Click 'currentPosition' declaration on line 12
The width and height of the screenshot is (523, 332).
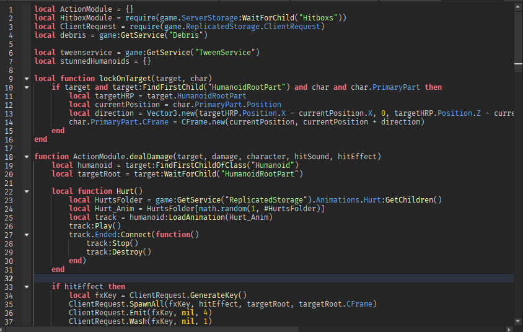click(127, 104)
